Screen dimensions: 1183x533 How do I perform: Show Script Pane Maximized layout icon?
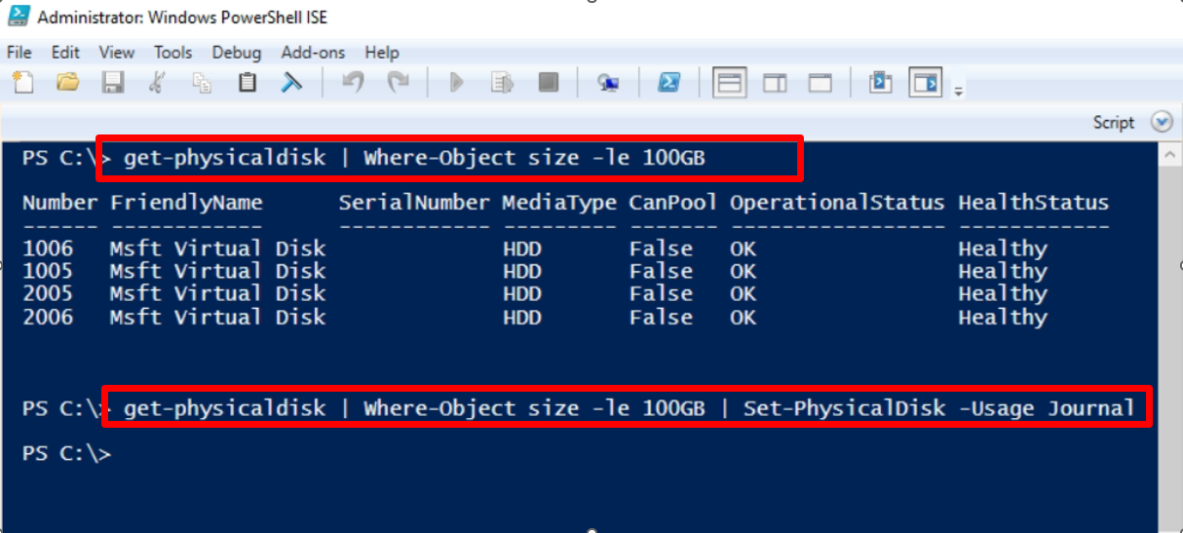coord(820,83)
